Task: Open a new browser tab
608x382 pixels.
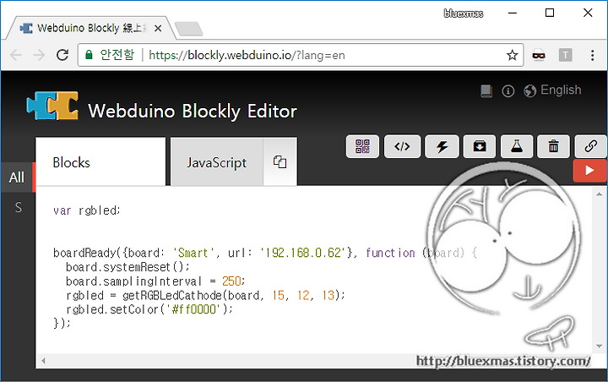Action: click(188, 29)
